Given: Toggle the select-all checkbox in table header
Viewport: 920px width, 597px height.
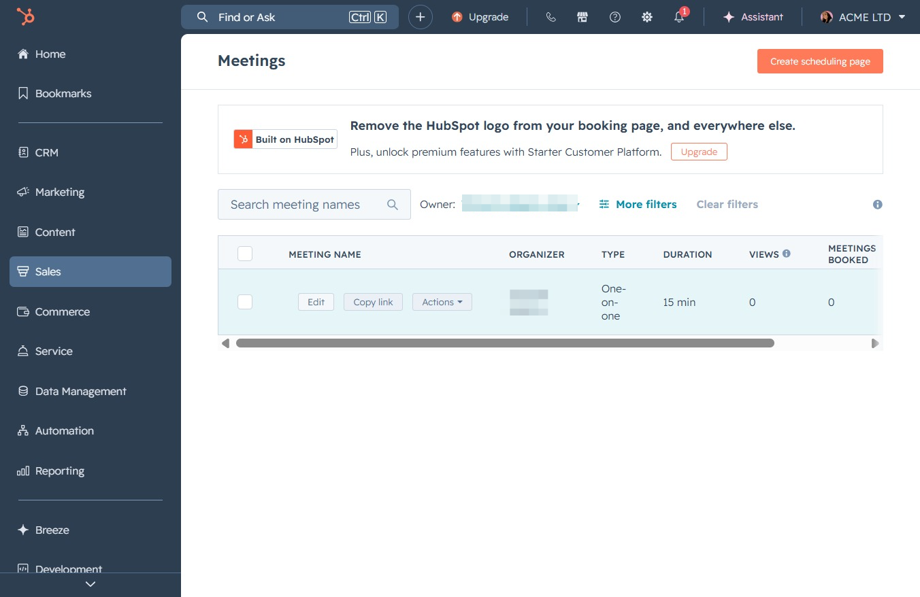Looking at the screenshot, I should pyautogui.click(x=245, y=254).
